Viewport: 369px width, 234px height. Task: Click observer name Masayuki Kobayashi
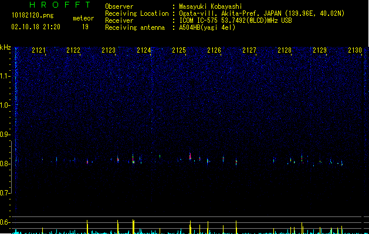[x=211, y=6]
